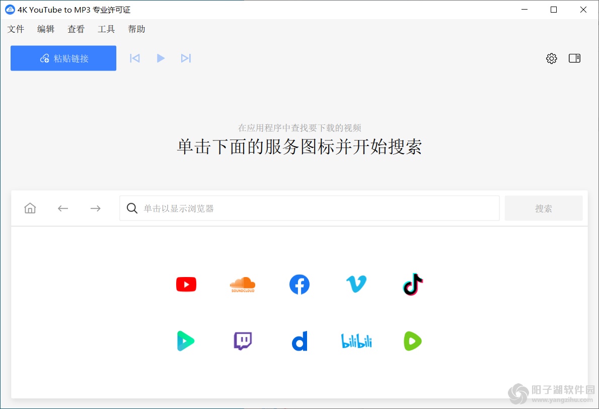Screen dimensions: 599x409
Task: Open the 帮助 menu
Action: tap(136, 29)
